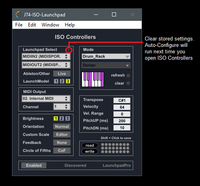Minimize the J74-ISO-Launchpad window
Image resolution: width=200 pixels, height=186 pixels.
[96, 14]
